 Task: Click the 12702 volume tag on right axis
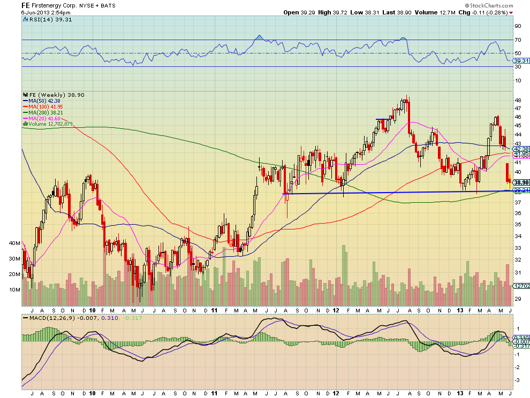521,286
